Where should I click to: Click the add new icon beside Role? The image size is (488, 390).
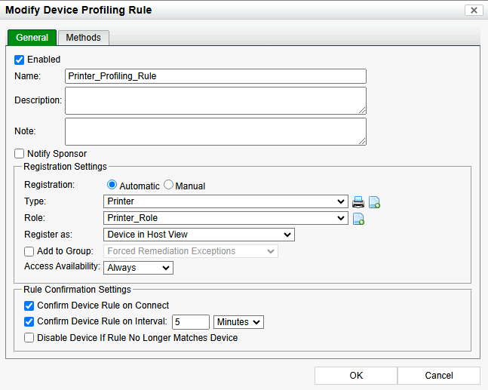point(359,219)
